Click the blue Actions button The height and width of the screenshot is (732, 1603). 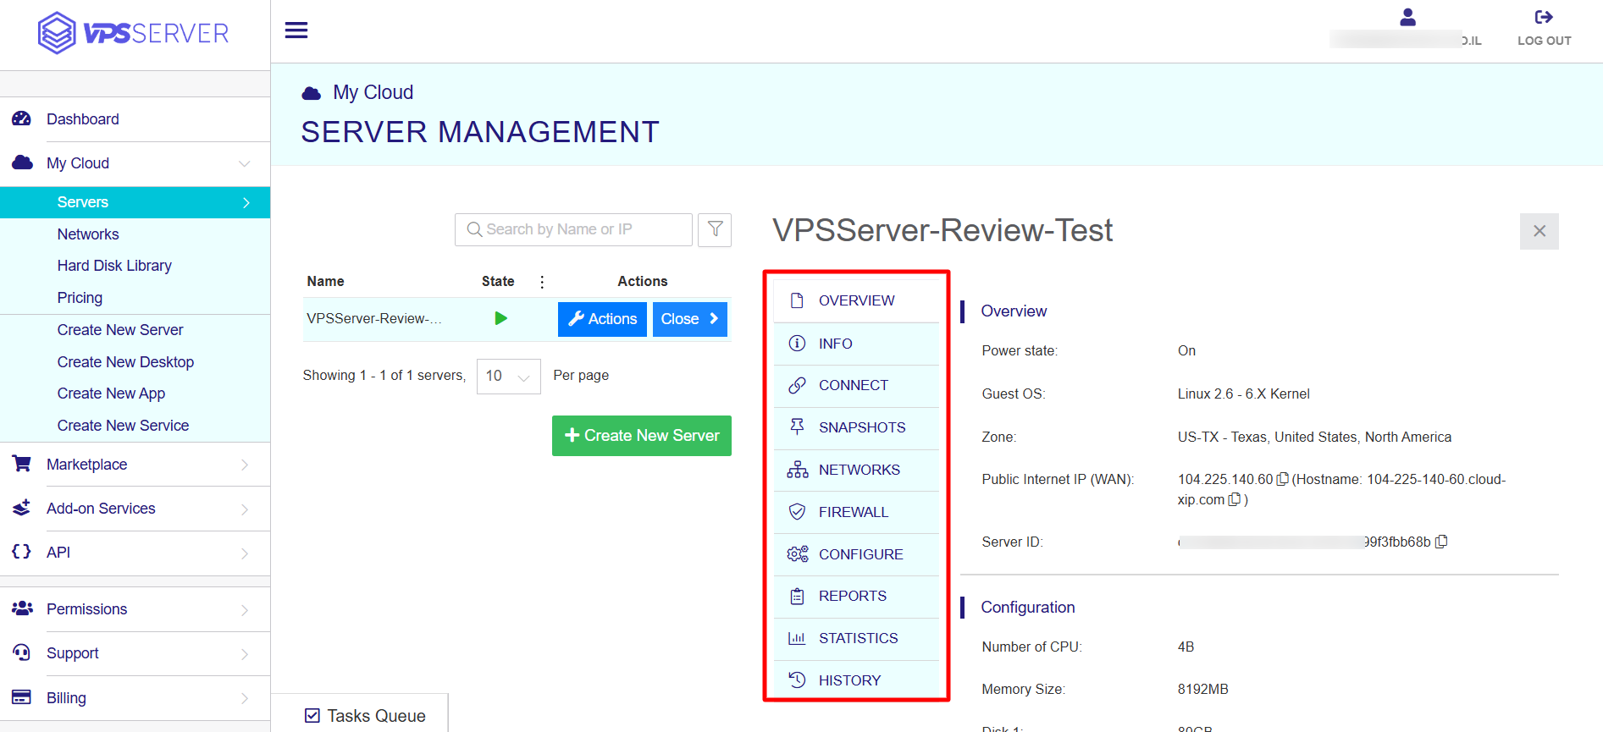602,319
